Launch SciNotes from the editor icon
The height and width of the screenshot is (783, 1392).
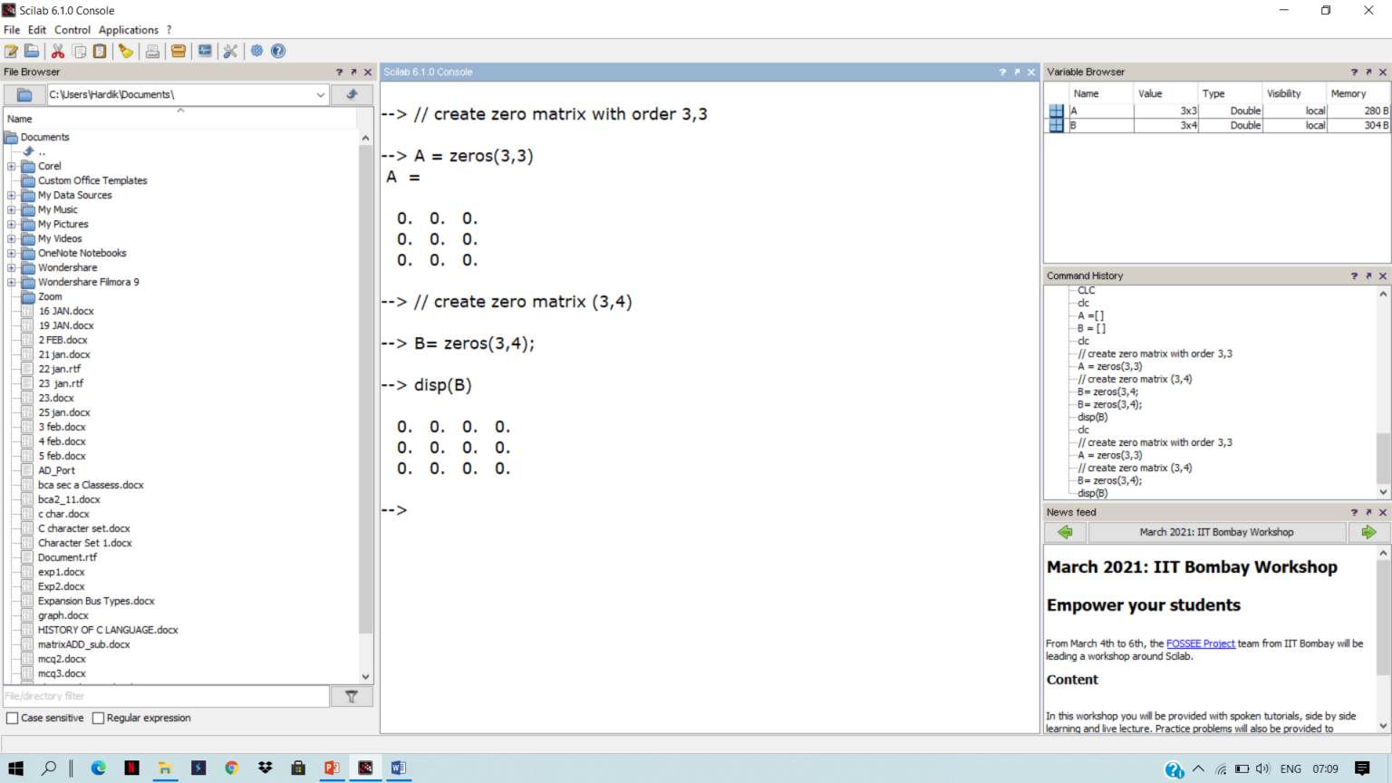pyautogui.click(x=11, y=51)
